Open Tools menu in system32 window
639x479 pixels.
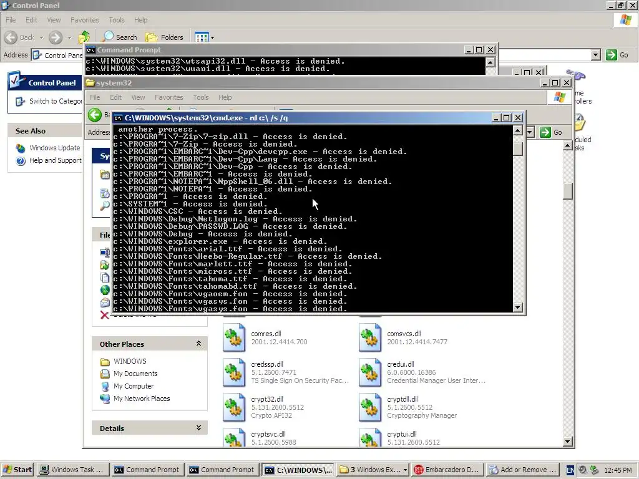click(201, 97)
